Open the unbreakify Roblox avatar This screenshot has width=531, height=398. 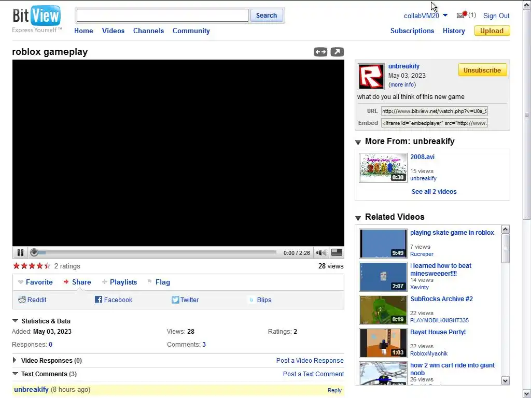pyautogui.click(x=371, y=77)
